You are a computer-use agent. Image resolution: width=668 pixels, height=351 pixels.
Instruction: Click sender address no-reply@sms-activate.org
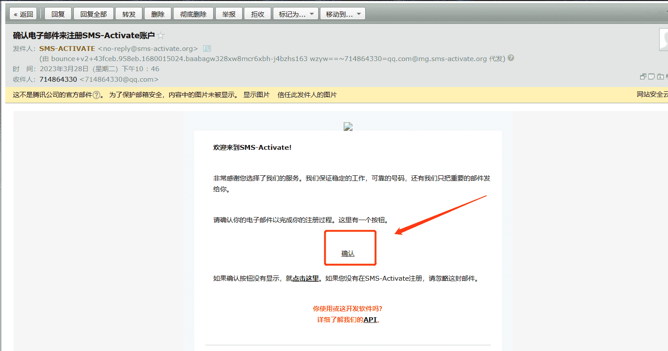[x=148, y=49]
